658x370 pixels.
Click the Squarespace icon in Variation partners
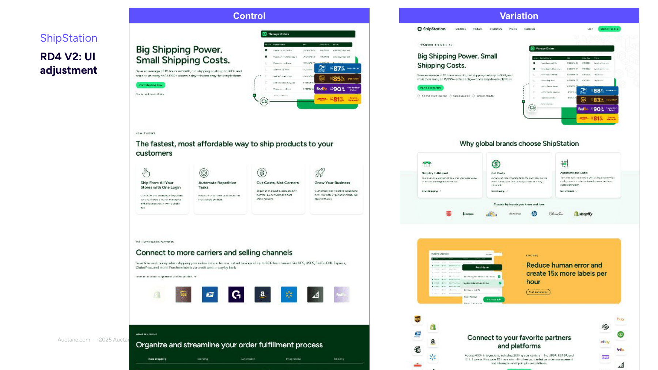click(605, 327)
